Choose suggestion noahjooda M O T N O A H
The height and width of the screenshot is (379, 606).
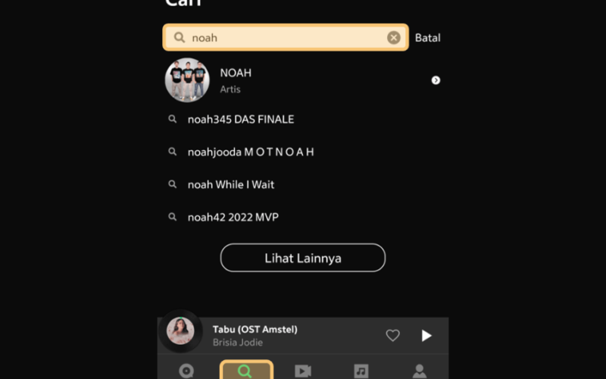pos(251,152)
